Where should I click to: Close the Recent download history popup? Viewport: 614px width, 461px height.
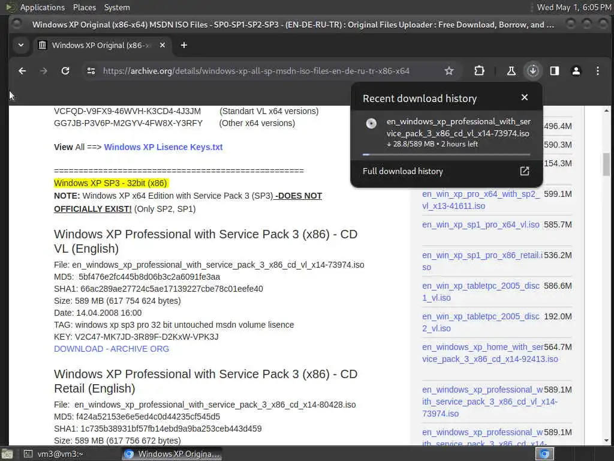click(525, 97)
